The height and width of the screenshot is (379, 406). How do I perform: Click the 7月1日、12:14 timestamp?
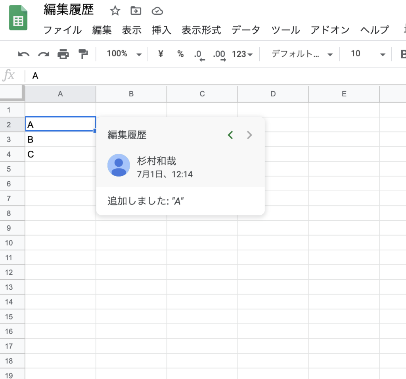pos(165,174)
